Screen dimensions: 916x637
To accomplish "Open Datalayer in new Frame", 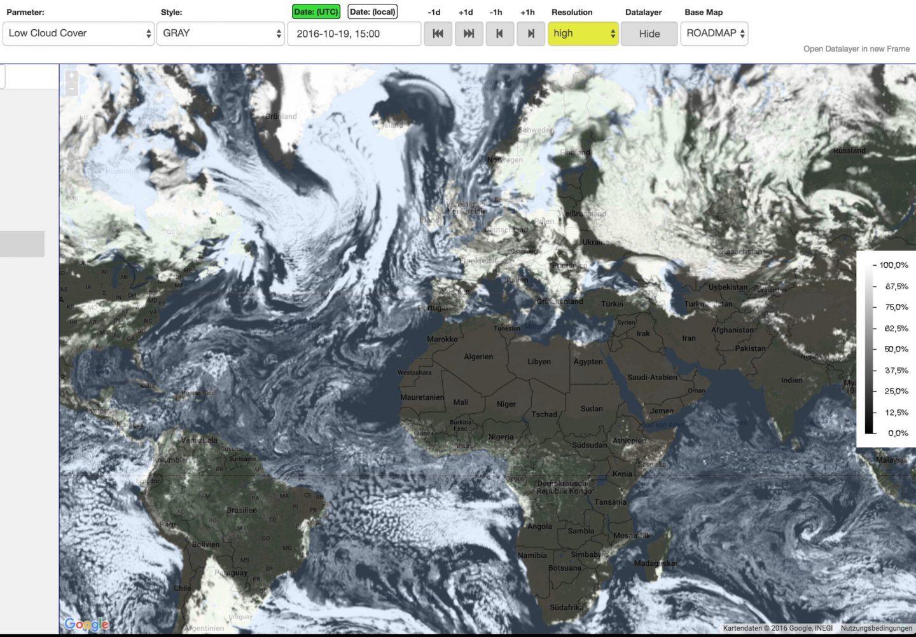I will pyautogui.click(x=856, y=48).
